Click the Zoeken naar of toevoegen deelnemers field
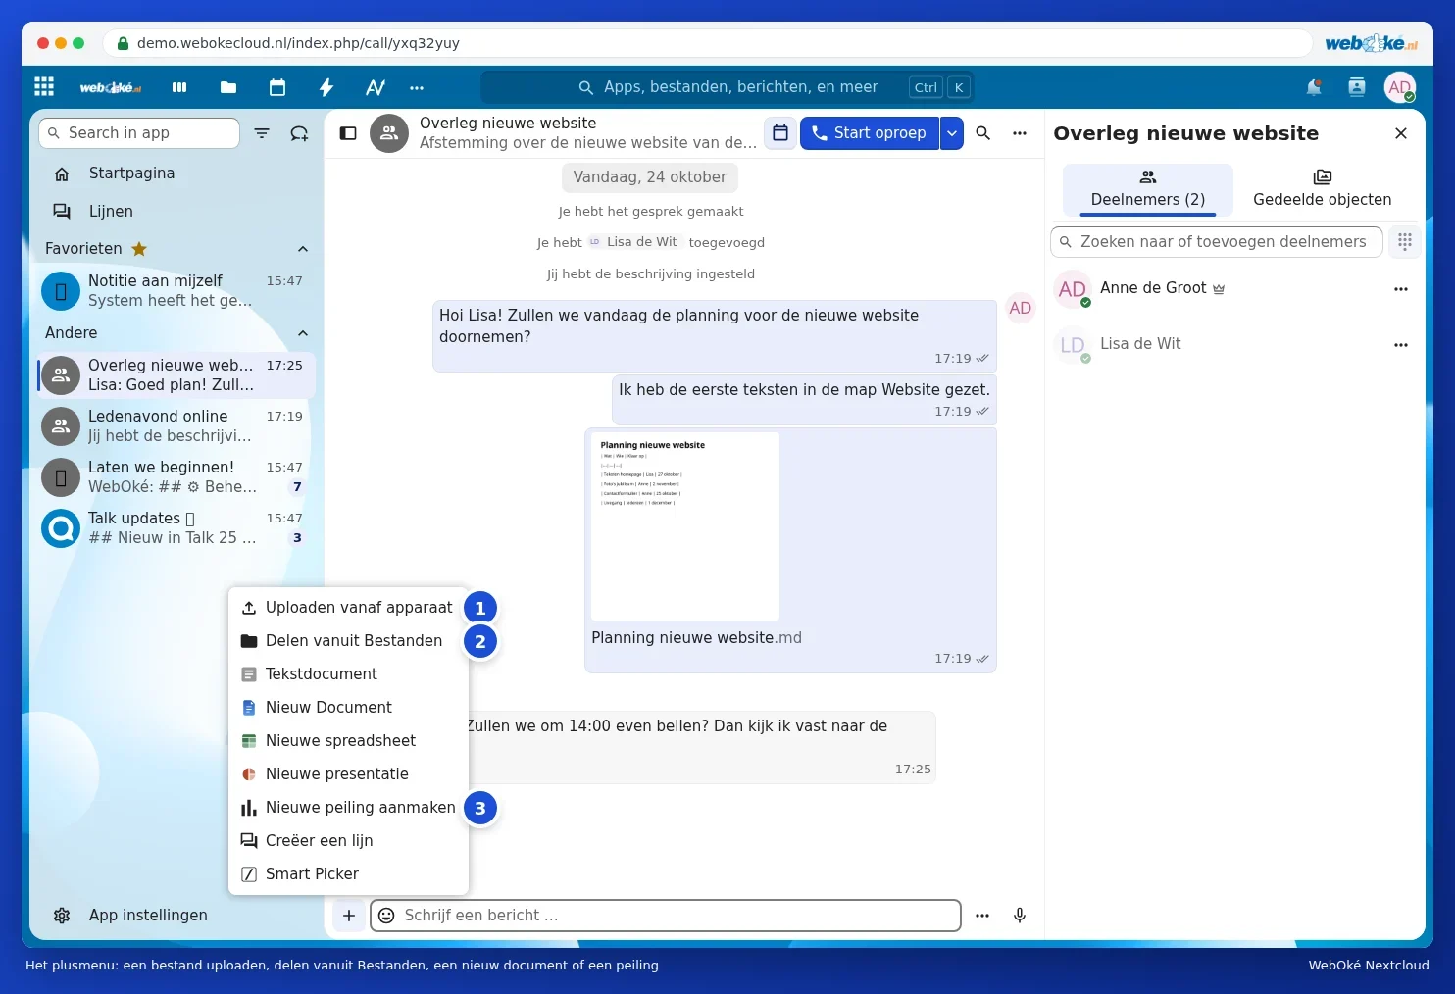1455x994 pixels. [x=1217, y=242]
